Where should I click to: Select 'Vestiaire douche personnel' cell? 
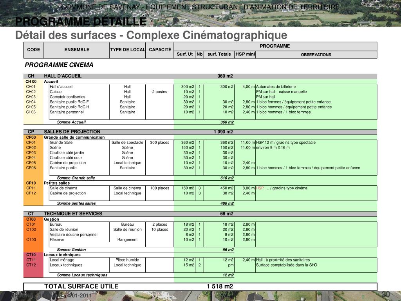click(74, 234)
